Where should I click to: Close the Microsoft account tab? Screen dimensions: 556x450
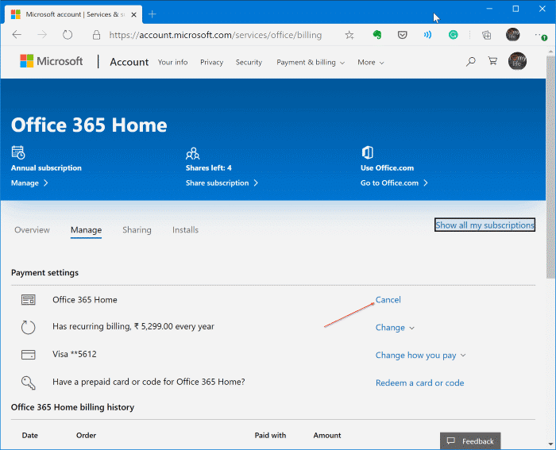[x=133, y=14]
